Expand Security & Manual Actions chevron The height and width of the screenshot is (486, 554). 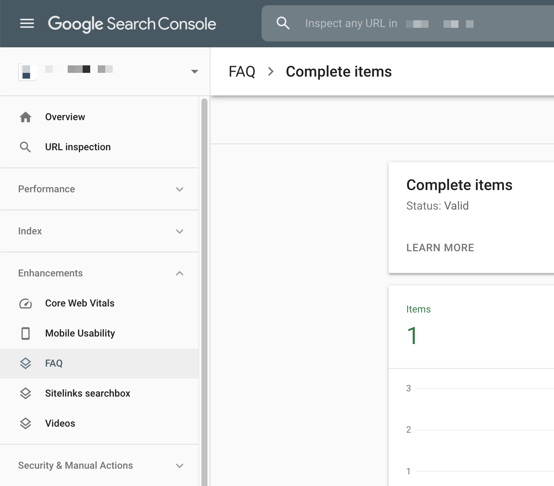click(180, 466)
